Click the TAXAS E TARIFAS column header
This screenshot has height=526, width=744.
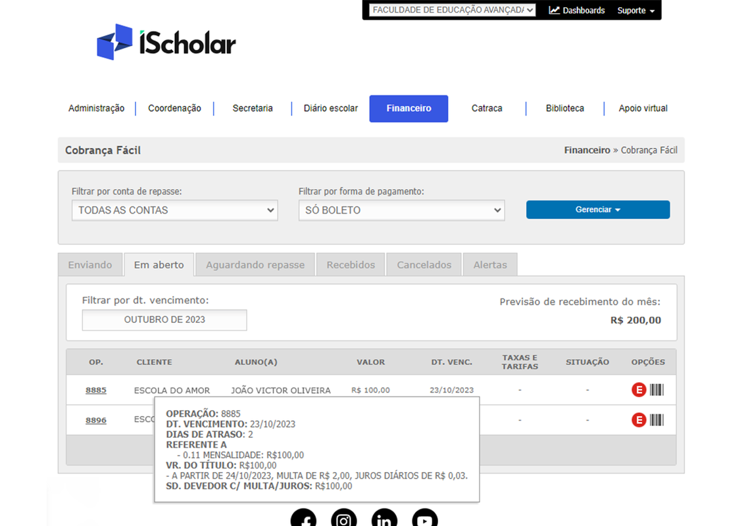tap(520, 362)
